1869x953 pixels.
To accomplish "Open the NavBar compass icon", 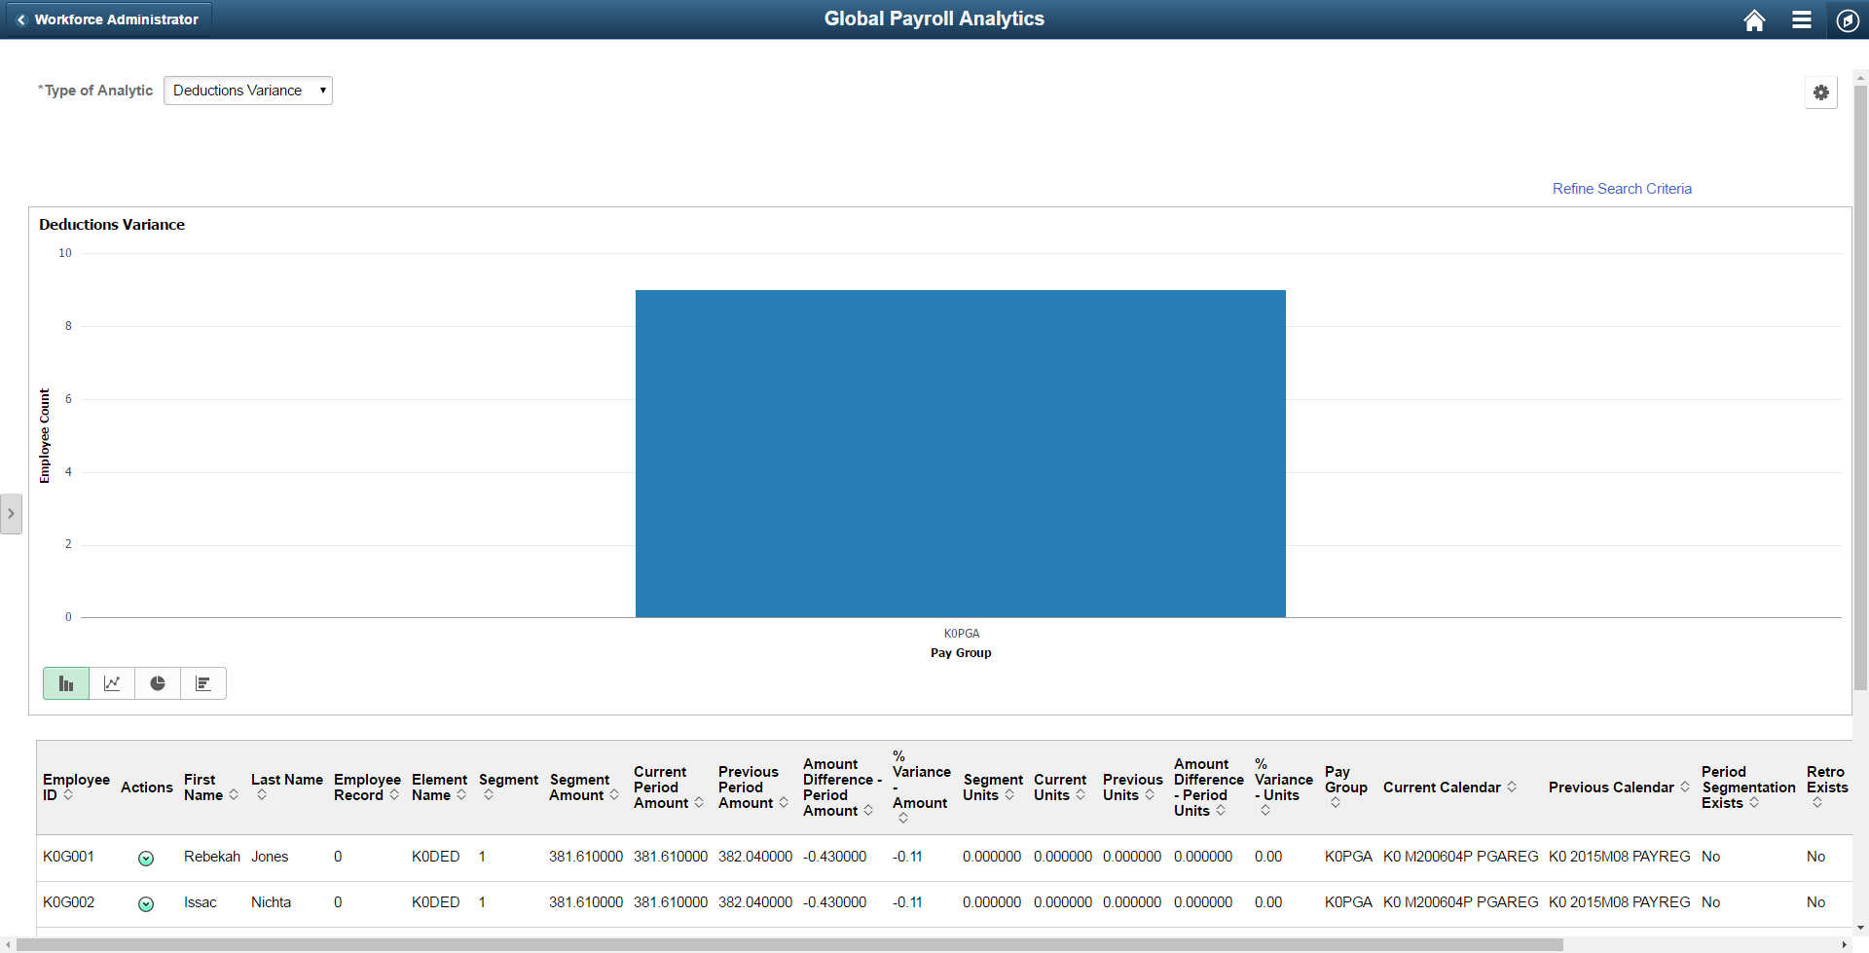I will pos(1848,19).
